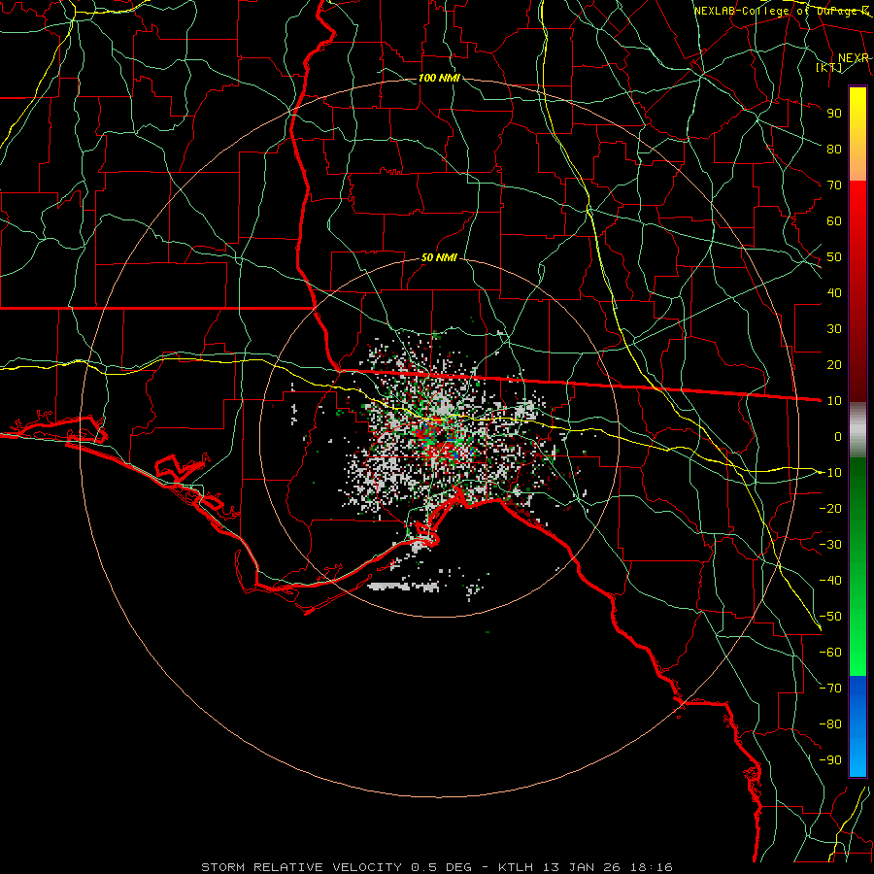Screen dimensions: 874x874
Task: Click the "0" value on the velocity scale
Action: point(838,436)
